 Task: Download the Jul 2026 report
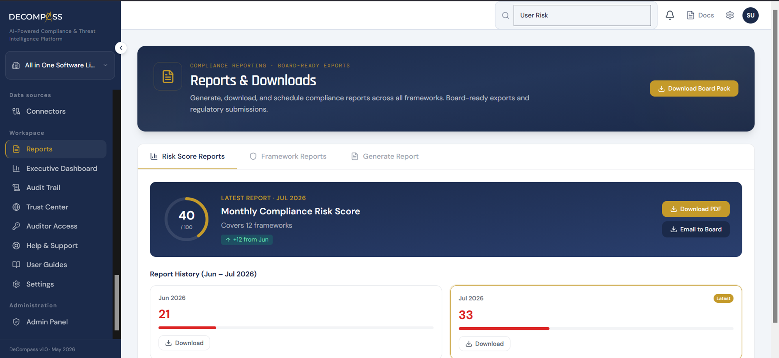click(485, 344)
